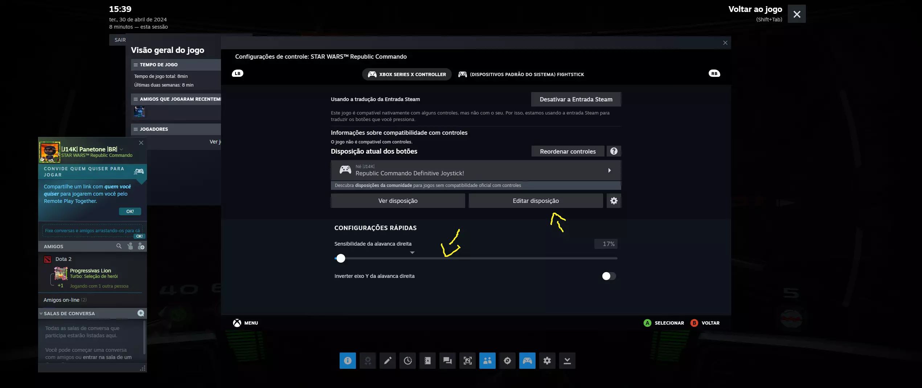Click the right stick sensitivity slider handle
922x388 pixels.
coord(340,258)
